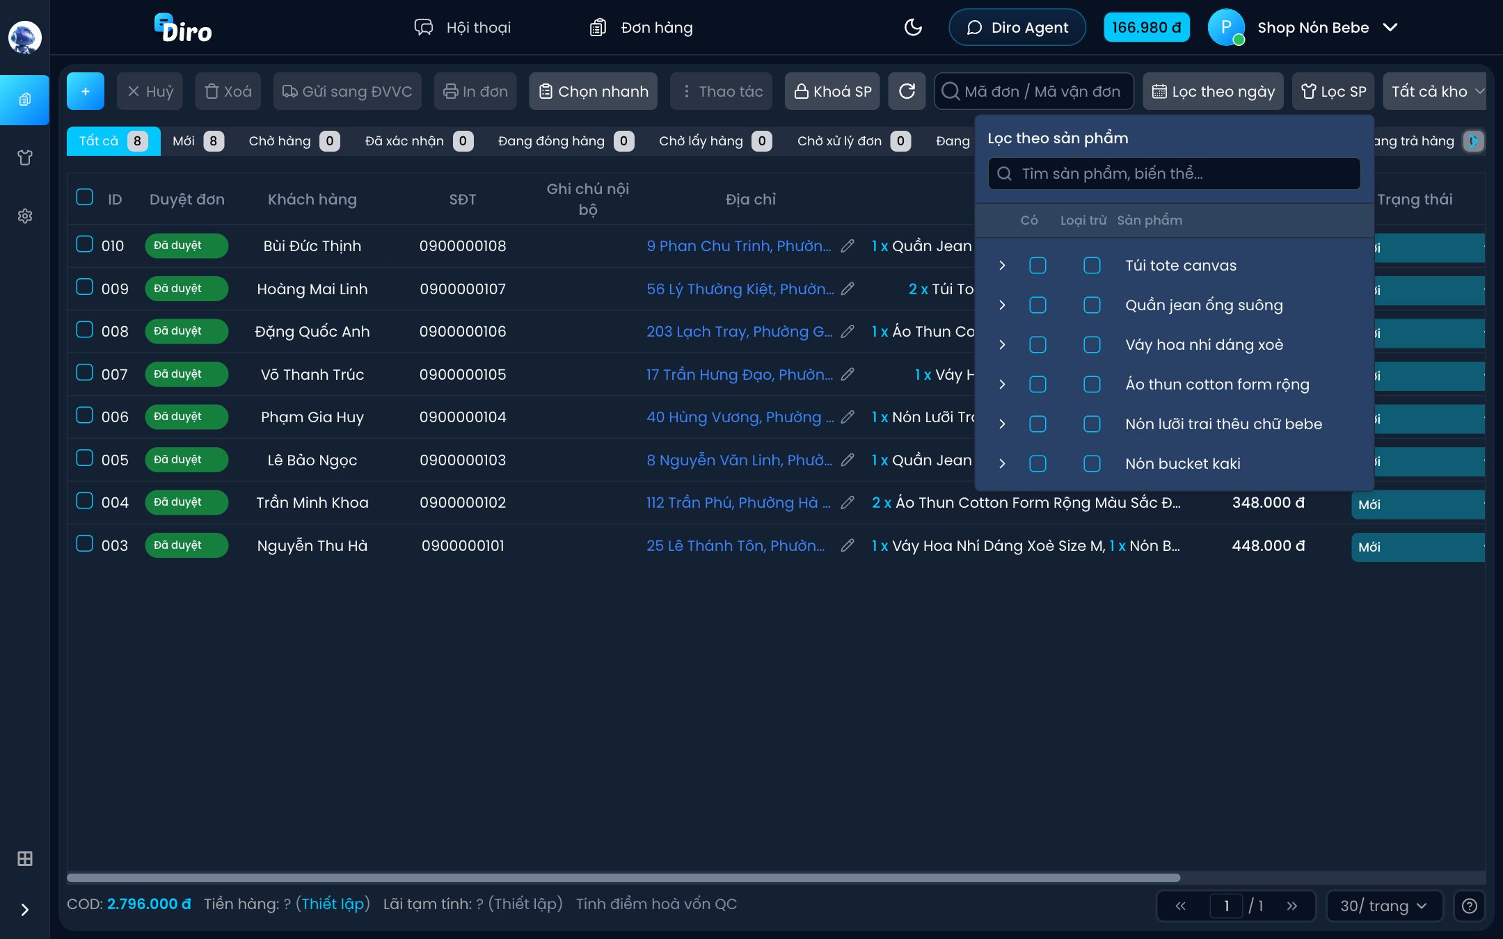Open the 30/ trang page size dropdown
1503x939 pixels.
coord(1383,906)
